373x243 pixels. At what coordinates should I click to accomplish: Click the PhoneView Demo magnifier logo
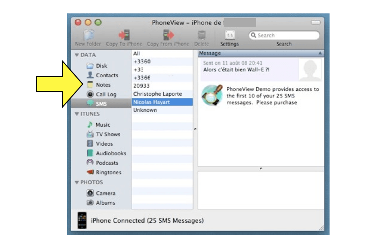[212, 95]
